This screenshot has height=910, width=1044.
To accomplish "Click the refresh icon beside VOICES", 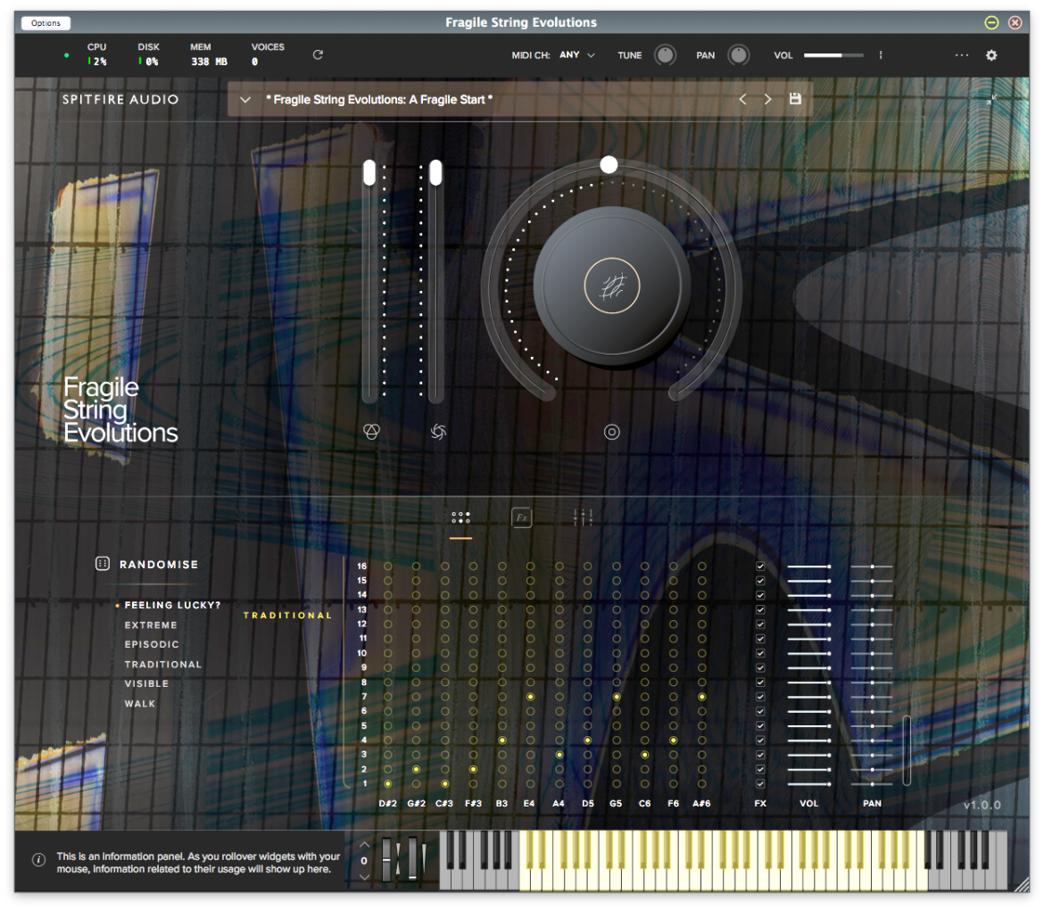I will [318, 54].
